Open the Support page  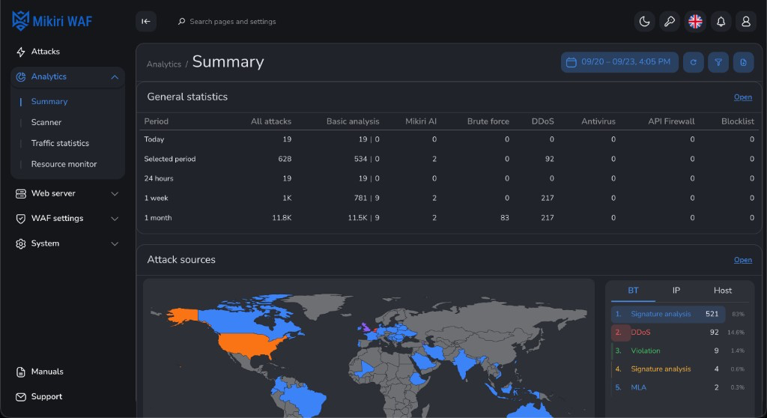46,396
